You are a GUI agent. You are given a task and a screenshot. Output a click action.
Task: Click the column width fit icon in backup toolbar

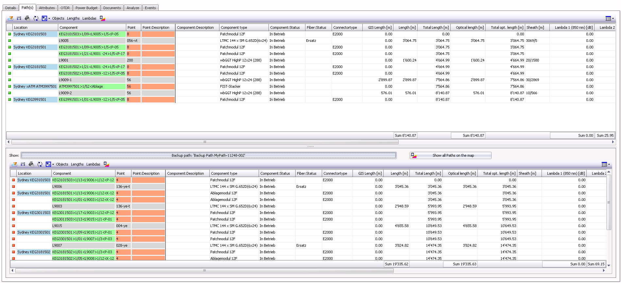(x=23, y=164)
